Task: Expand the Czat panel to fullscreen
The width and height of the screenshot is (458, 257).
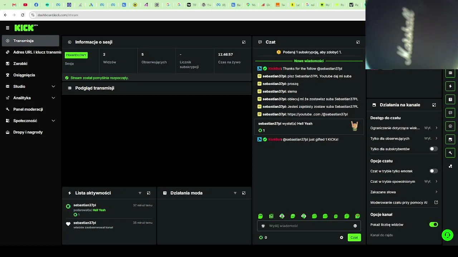Action: click(x=358, y=42)
